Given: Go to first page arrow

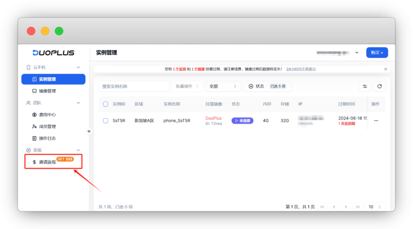Looking at the screenshot, I should pyautogui.click(x=322, y=207).
